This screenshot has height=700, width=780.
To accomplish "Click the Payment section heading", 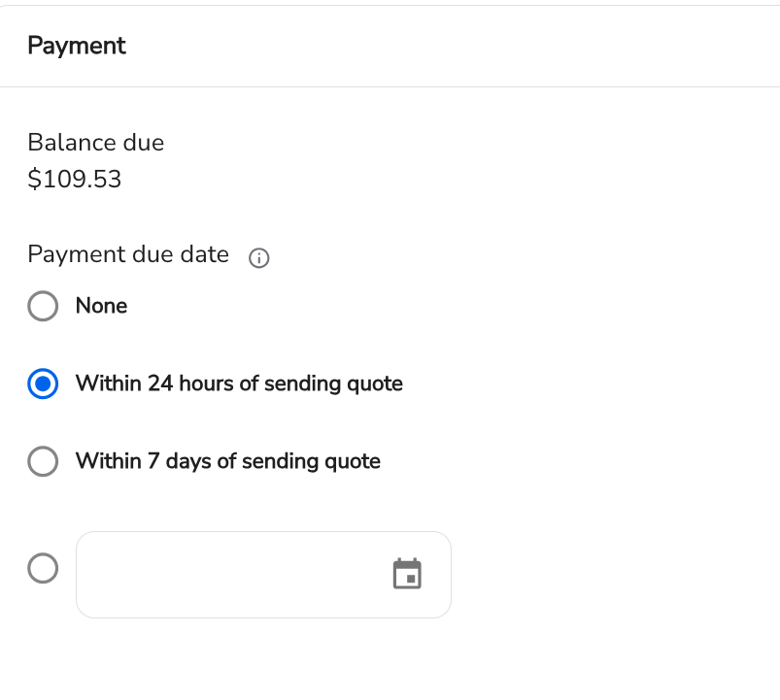I will [77, 46].
